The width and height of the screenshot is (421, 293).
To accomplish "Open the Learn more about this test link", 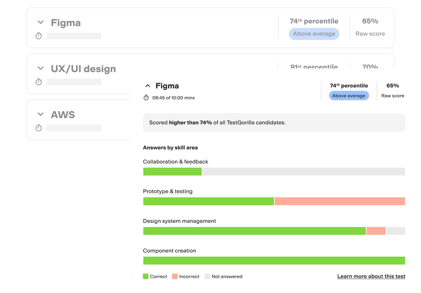I will click(371, 277).
